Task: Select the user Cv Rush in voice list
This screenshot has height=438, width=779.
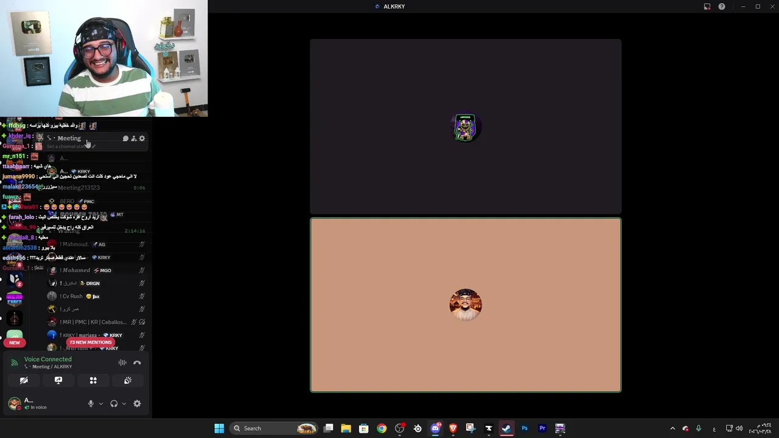Action: [x=97, y=296]
